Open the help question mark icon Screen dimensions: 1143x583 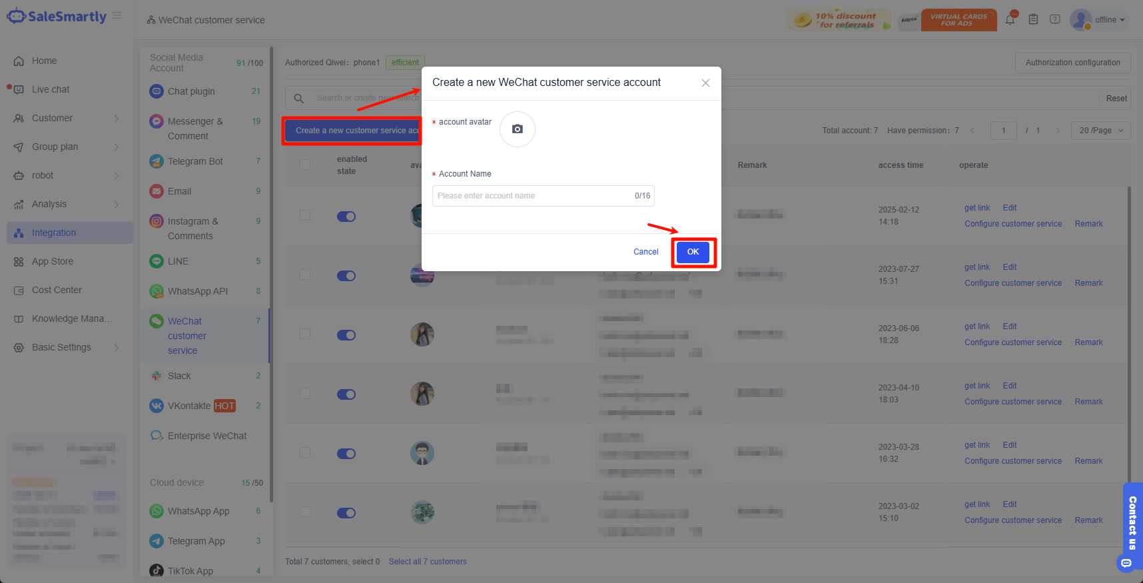point(1055,19)
